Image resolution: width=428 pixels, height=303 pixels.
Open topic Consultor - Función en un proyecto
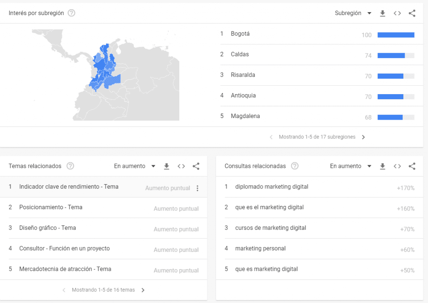(x=64, y=248)
